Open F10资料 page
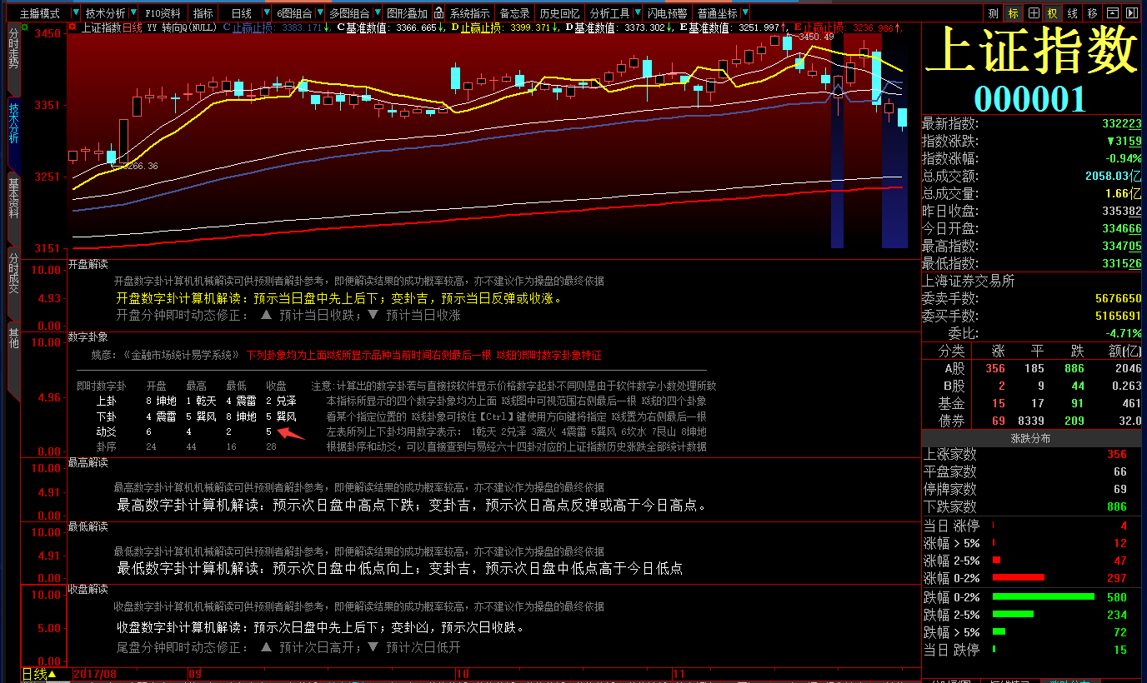Image resolution: width=1147 pixels, height=683 pixels. 163,13
